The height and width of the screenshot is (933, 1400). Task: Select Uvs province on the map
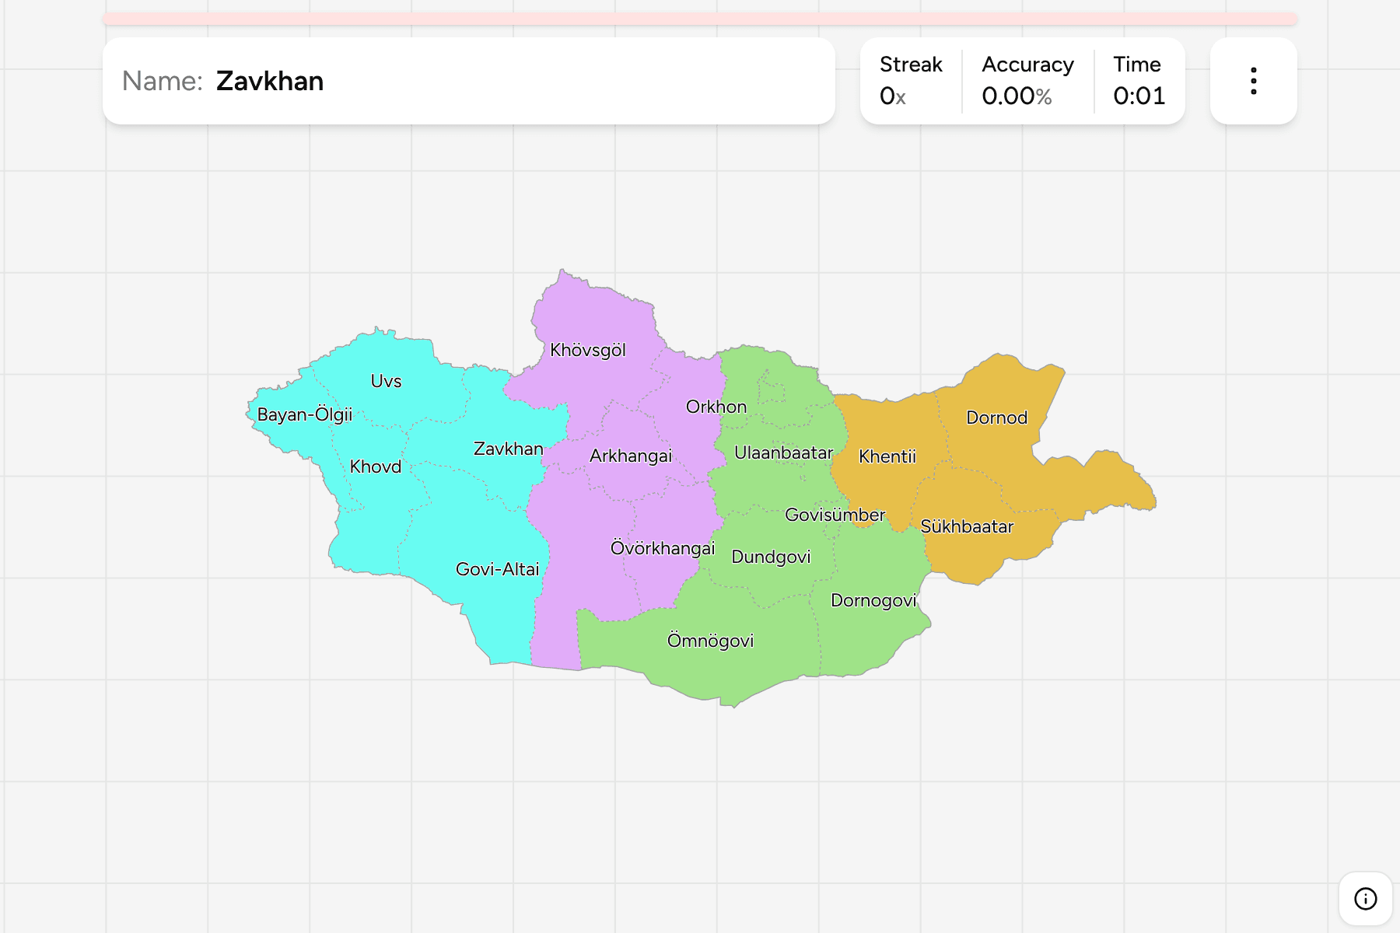386,381
